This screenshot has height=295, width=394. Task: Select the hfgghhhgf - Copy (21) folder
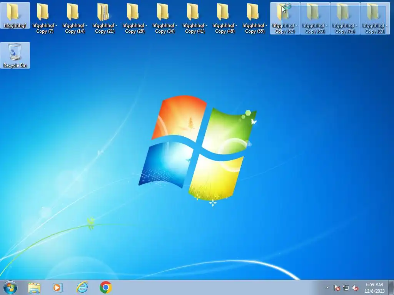105,18
